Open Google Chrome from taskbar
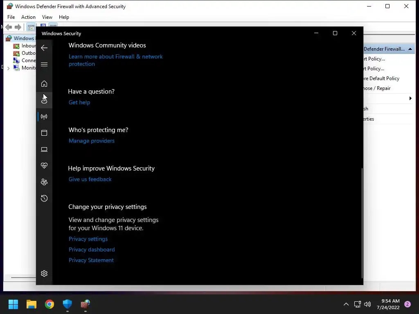This screenshot has width=419, height=314. click(50, 304)
